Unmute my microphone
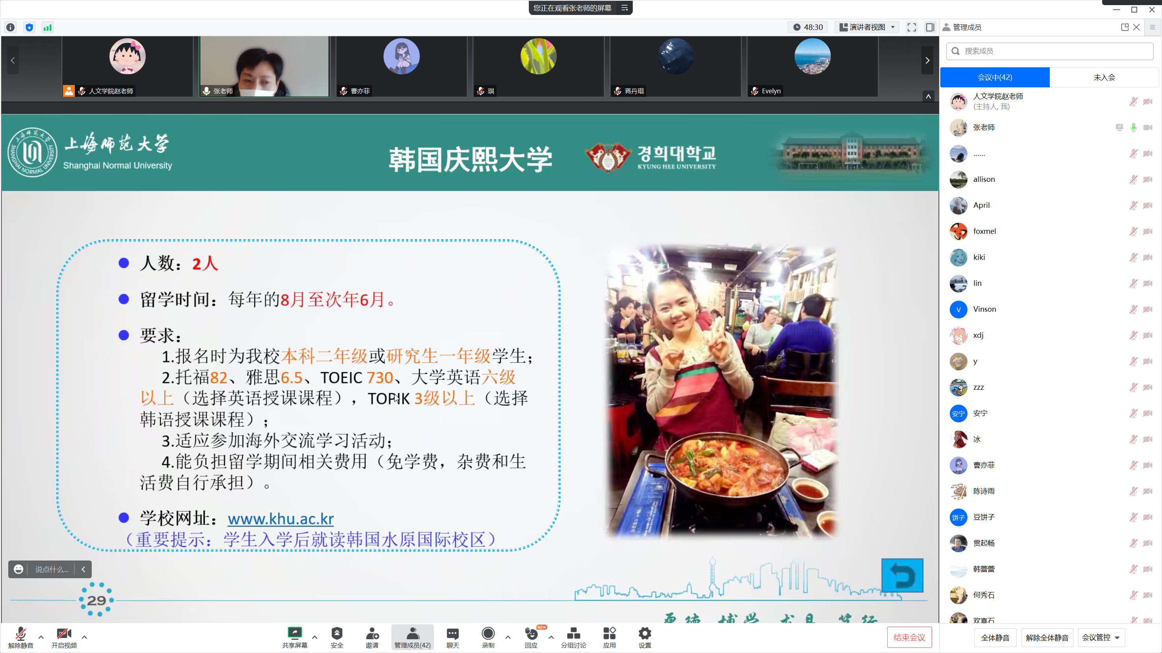The image size is (1162, 653). [x=20, y=637]
